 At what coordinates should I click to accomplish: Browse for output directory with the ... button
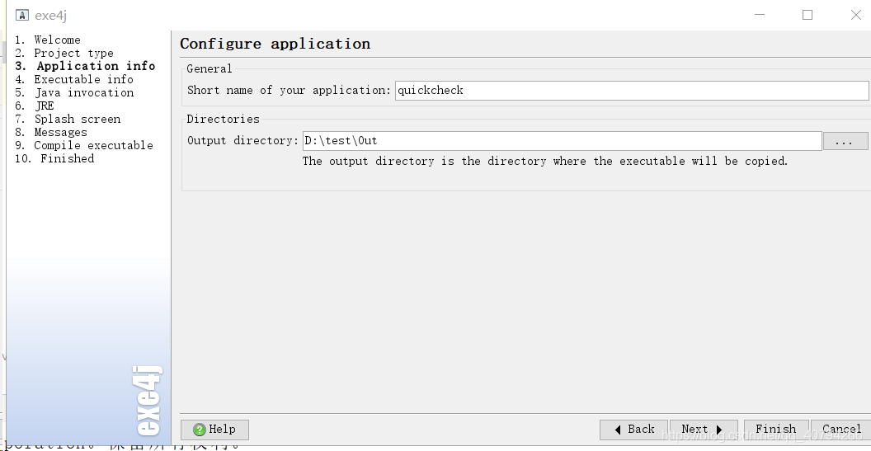(845, 141)
